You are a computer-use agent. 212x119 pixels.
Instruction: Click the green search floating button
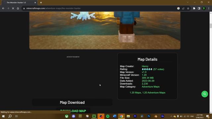[205, 94]
